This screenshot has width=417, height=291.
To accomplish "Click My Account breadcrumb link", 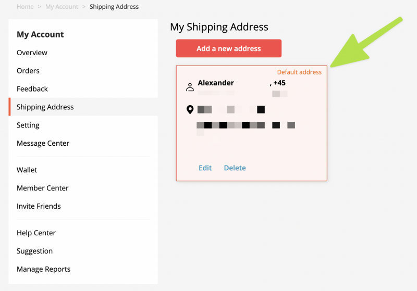I will click(x=62, y=7).
